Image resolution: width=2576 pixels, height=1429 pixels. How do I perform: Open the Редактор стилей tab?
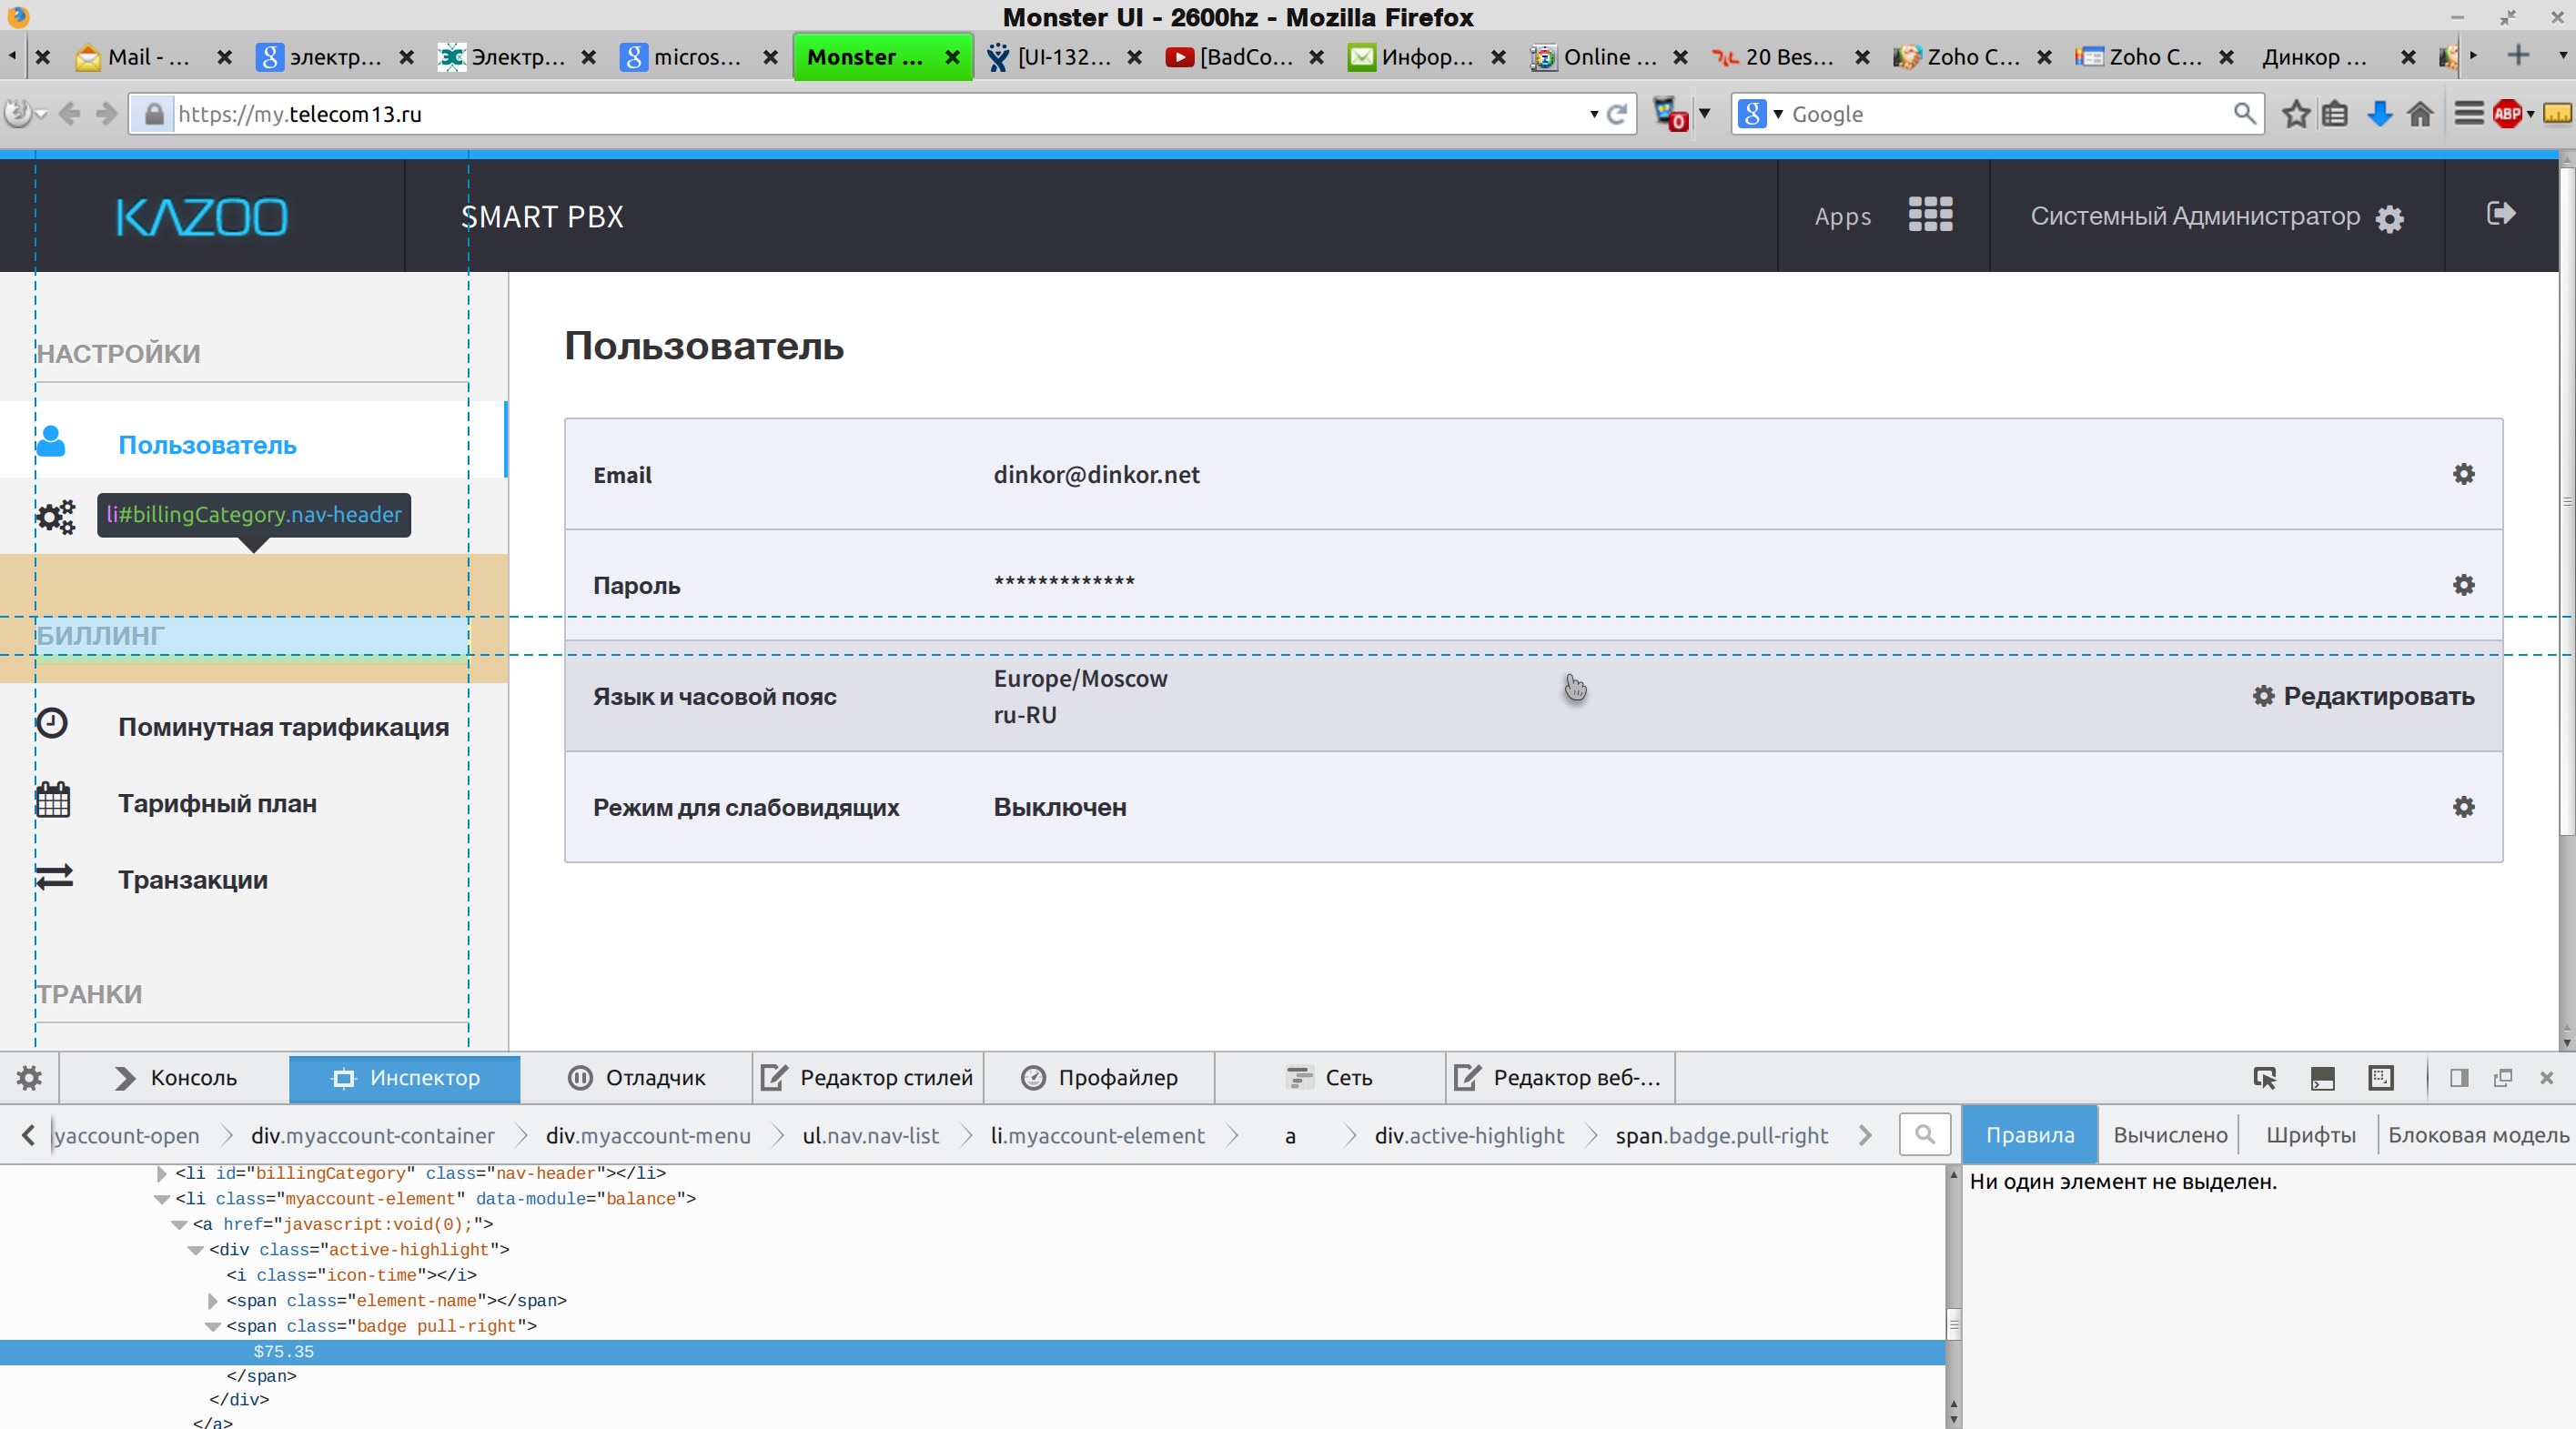(x=868, y=1078)
